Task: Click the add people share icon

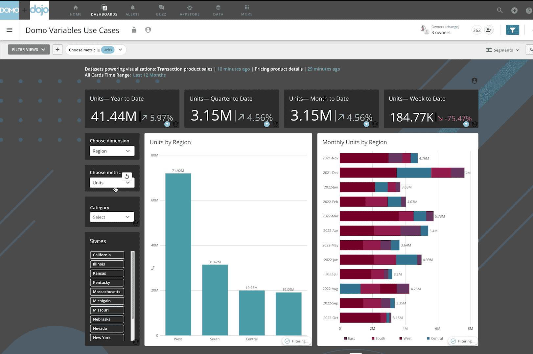Action: coord(489,30)
